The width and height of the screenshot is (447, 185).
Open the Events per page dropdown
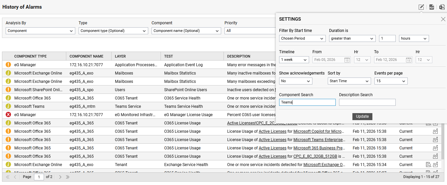pyautogui.click(x=391, y=81)
